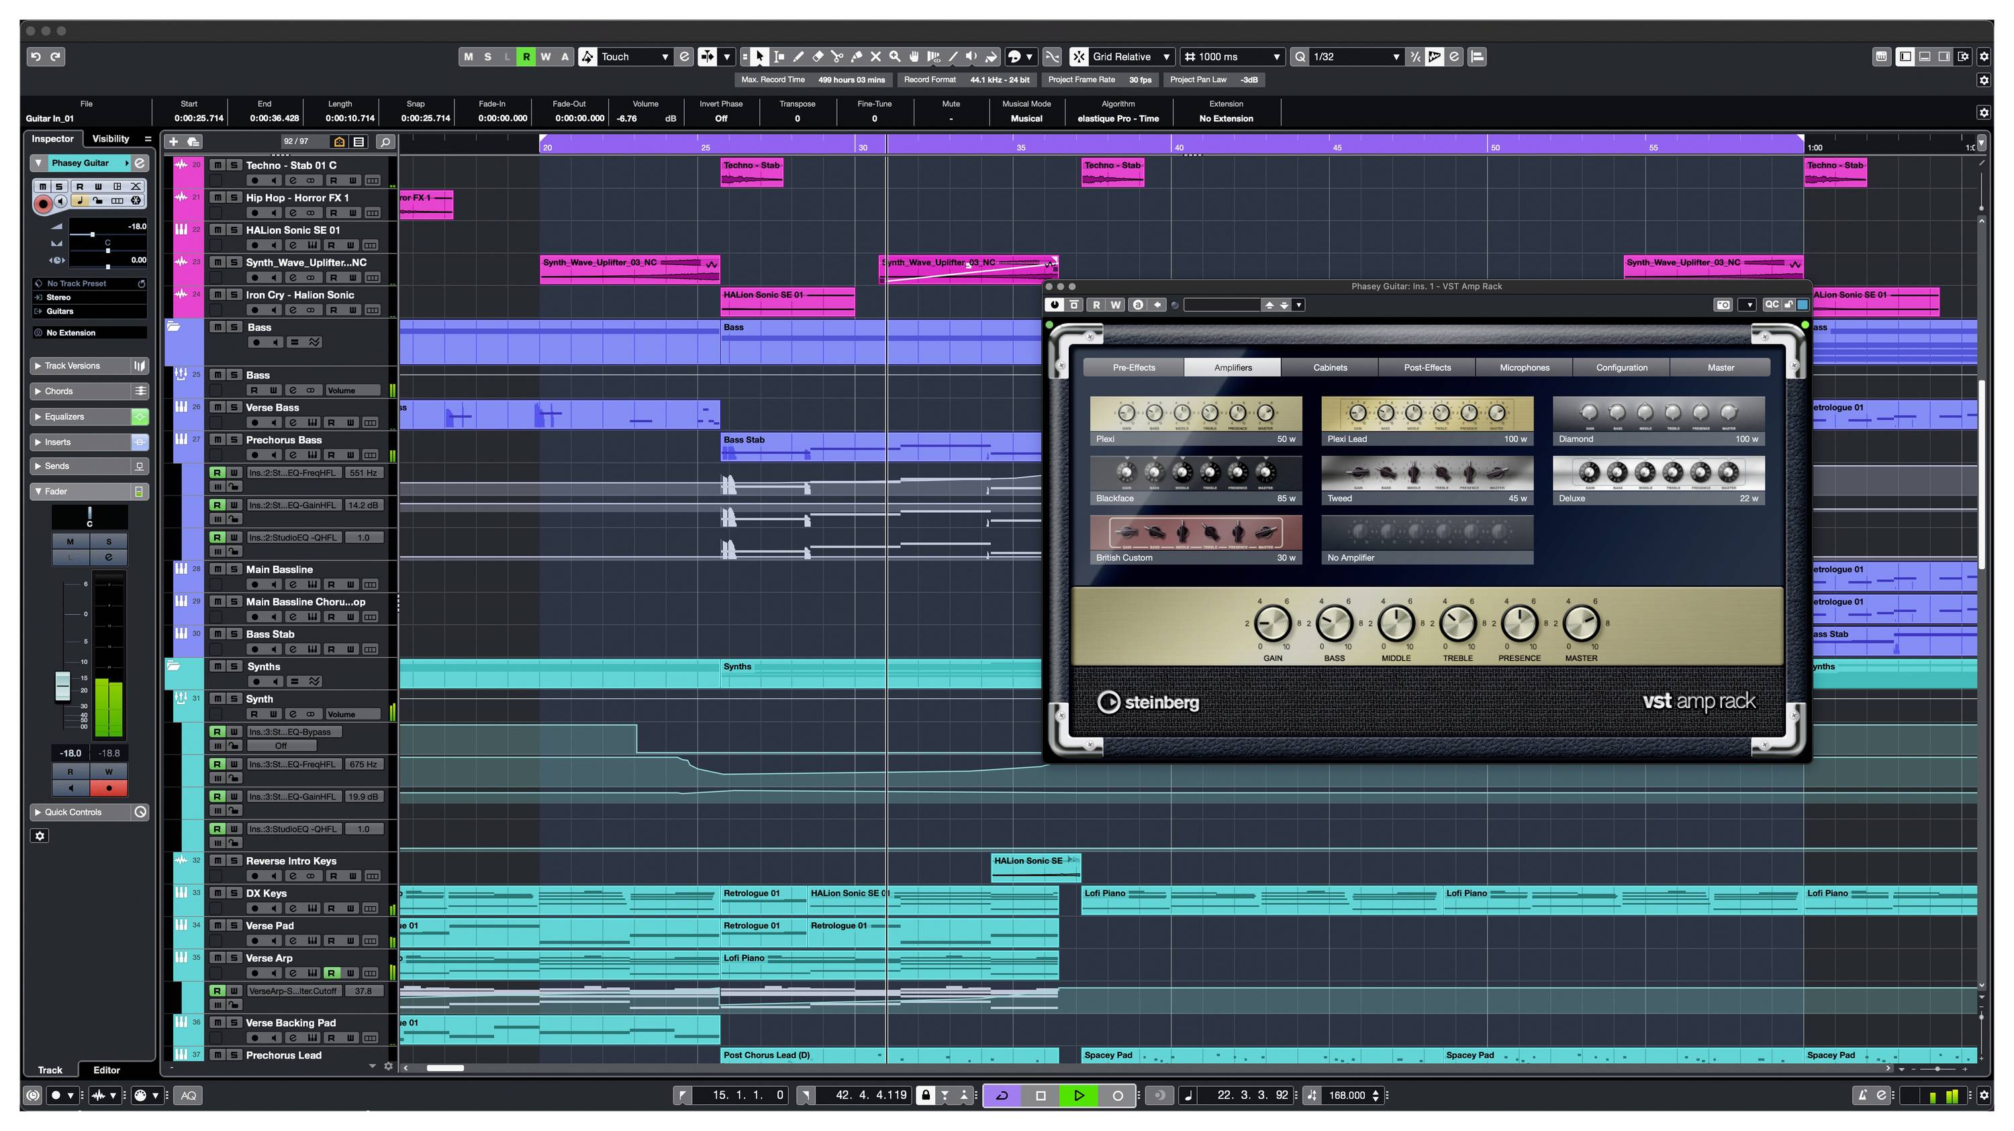Solo the Verse Bass track

point(233,407)
